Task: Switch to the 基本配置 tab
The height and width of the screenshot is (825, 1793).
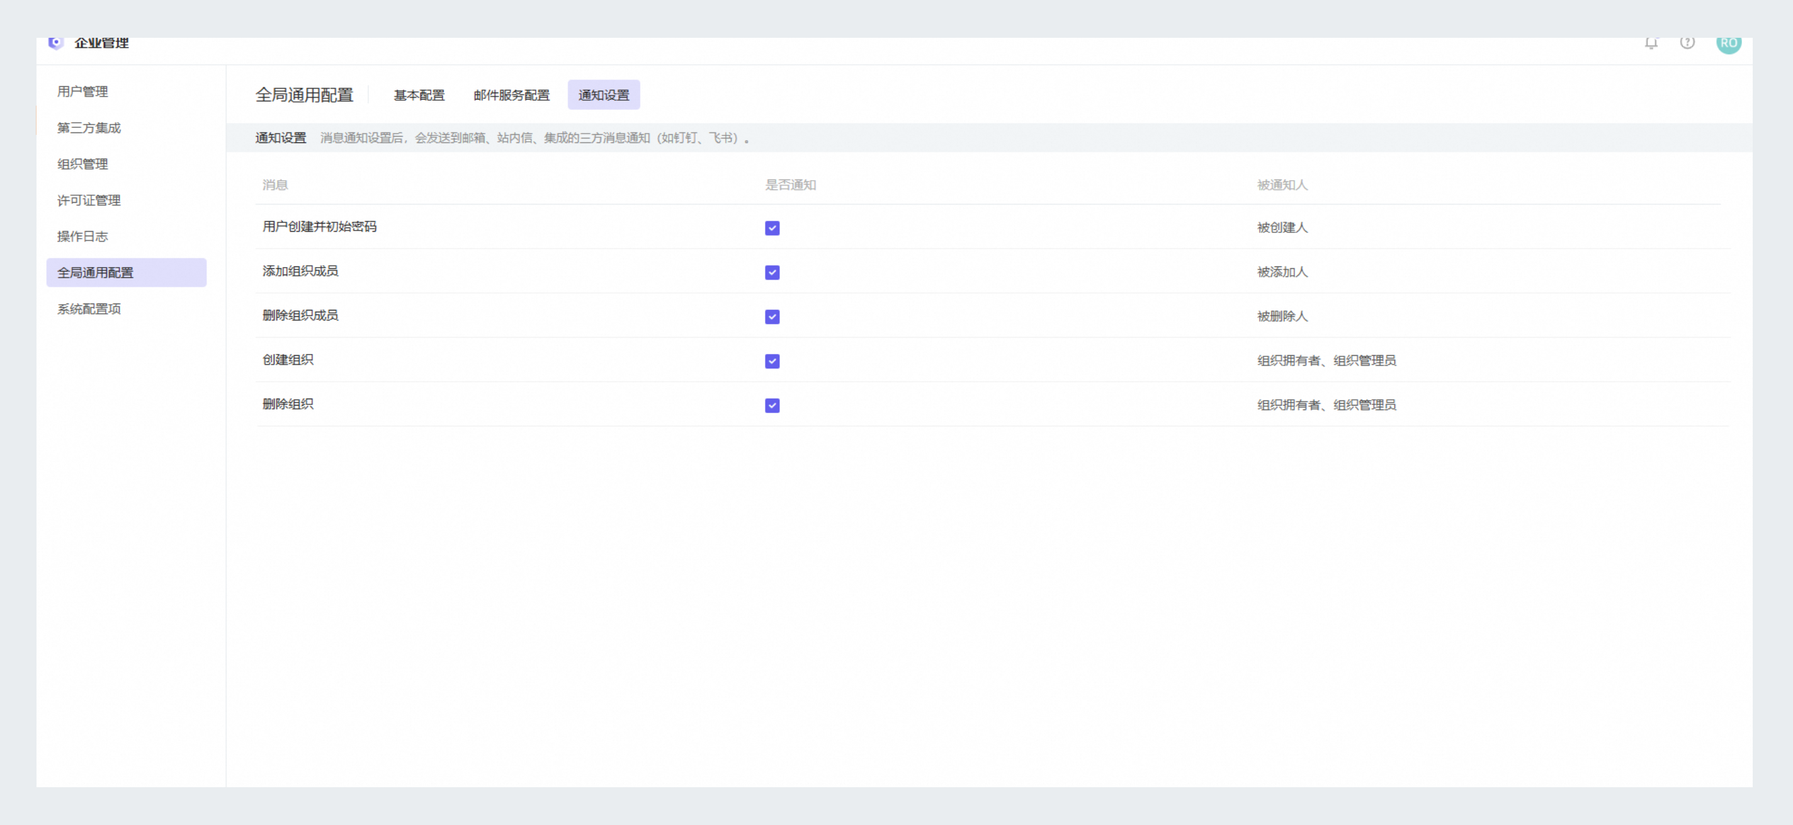Action: point(419,95)
